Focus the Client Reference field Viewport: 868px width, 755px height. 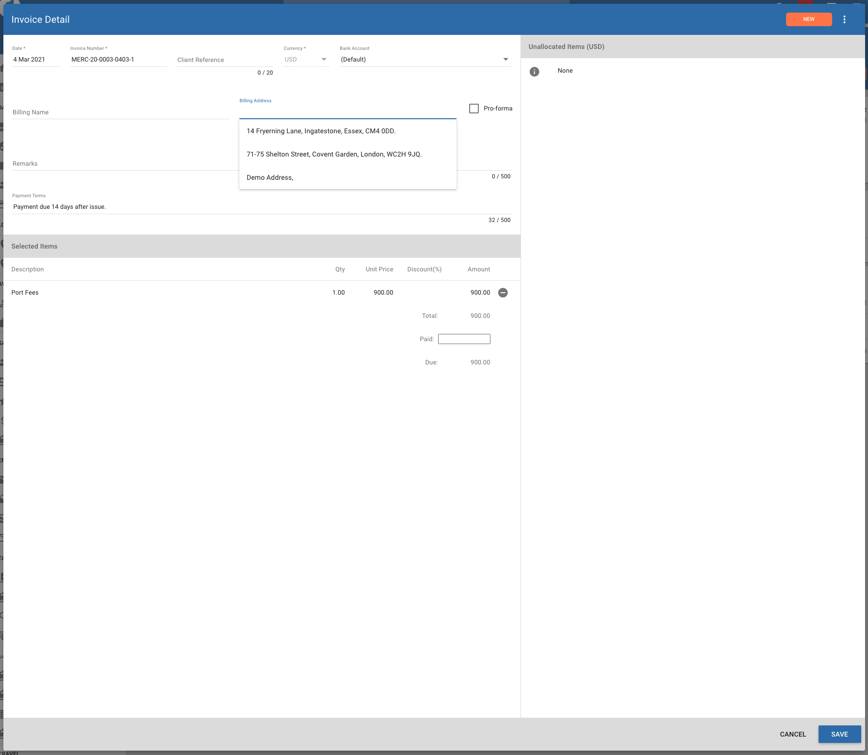225,60
